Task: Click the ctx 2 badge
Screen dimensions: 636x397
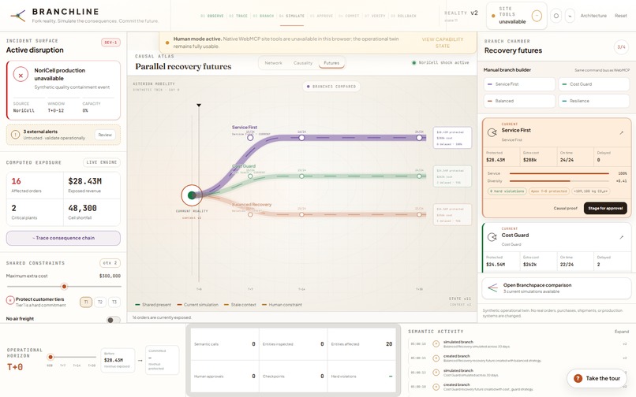Action: click(110, 263)
